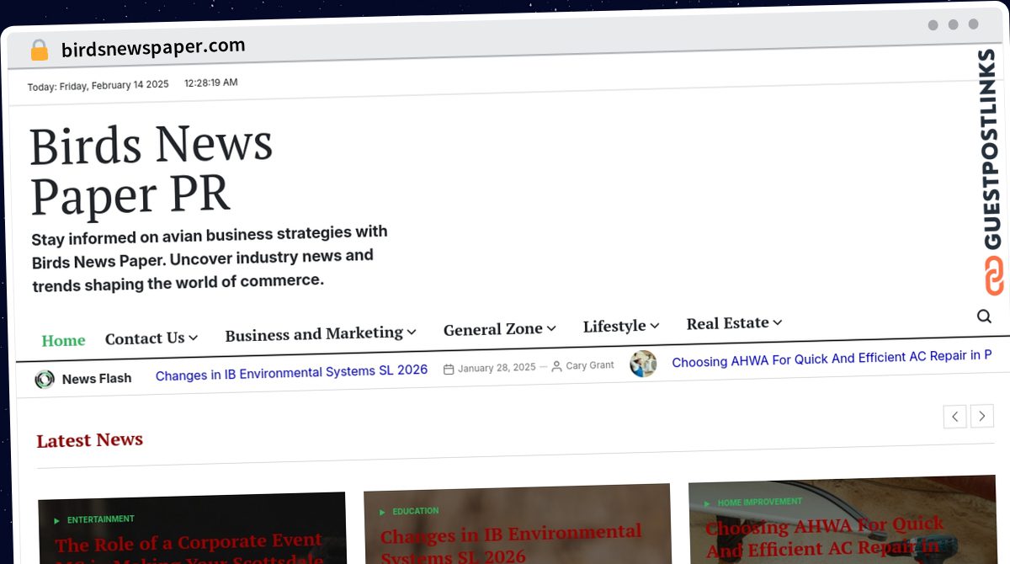This screenshot has width=1010, height=564.
Task: Open the Business and Marketing menu
Action: coord(314,334)
